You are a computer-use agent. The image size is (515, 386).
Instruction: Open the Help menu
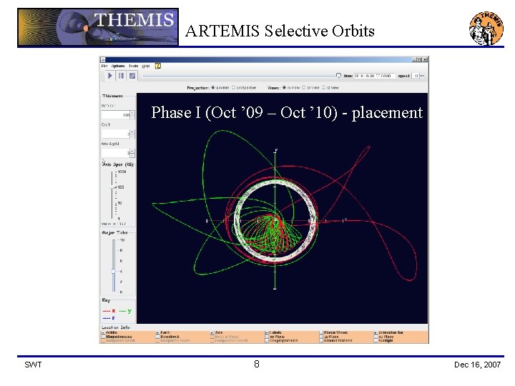145,66
